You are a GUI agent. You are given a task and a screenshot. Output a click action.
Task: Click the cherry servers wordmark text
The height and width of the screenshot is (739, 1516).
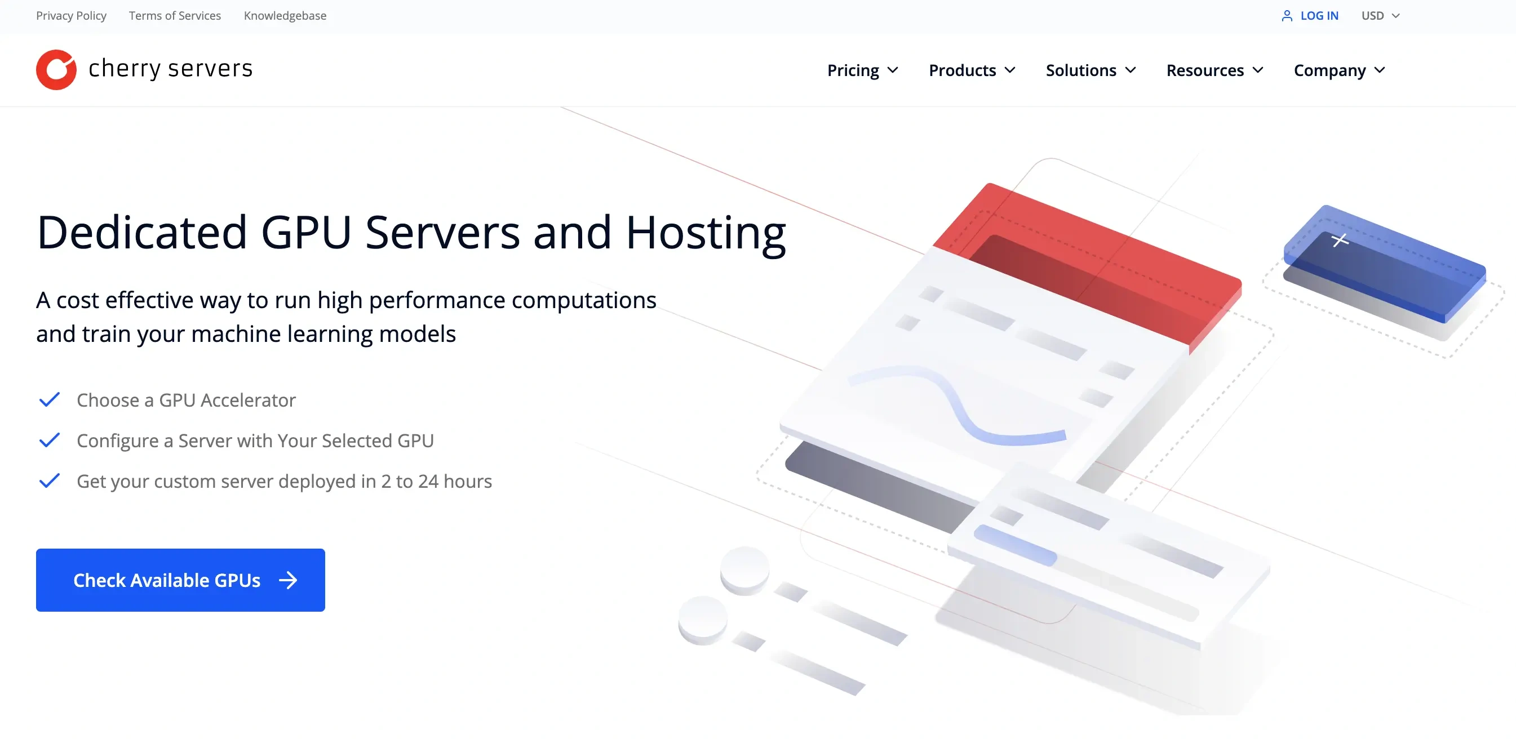pyautogui.click(x=171, y=69)
